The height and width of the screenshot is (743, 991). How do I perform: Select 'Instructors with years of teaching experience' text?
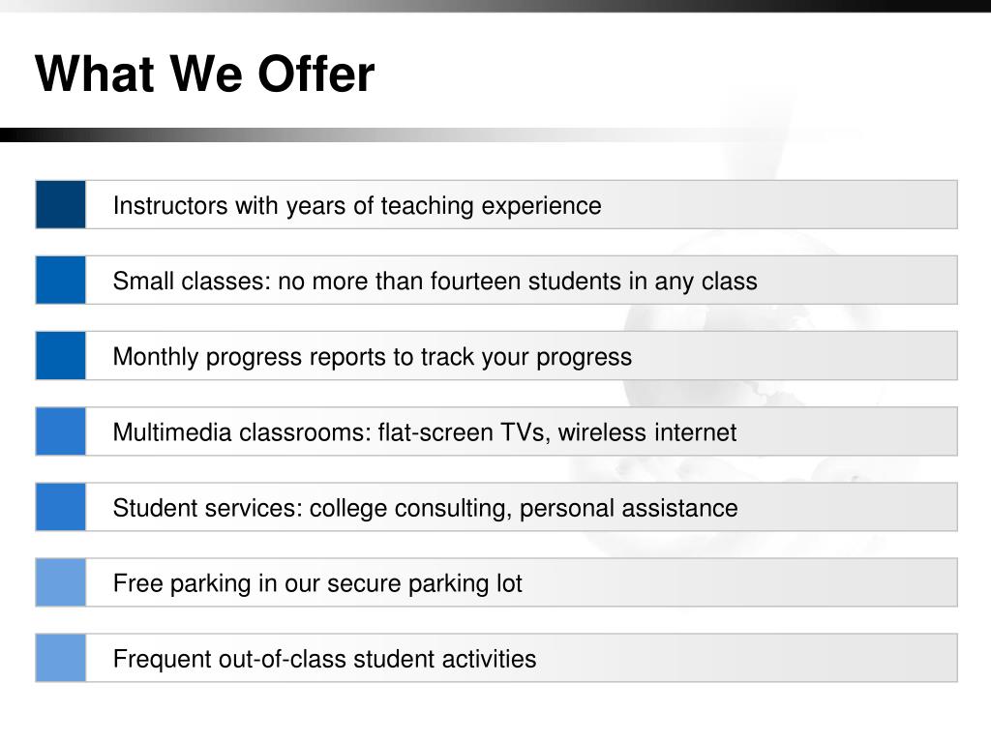tap(357, 206)
